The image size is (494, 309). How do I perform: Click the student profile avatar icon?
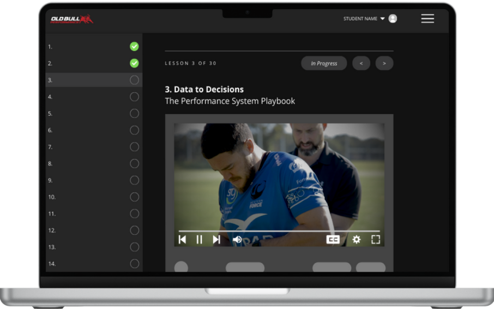393,19
